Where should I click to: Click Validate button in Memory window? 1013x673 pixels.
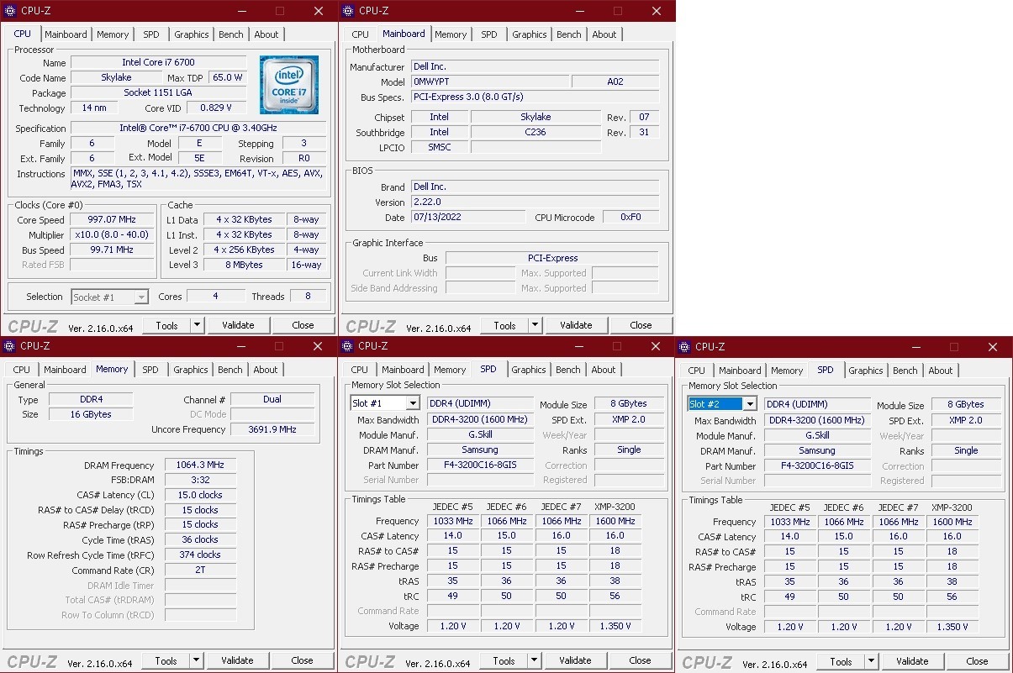pyautogui.click(x=237, y=660)
